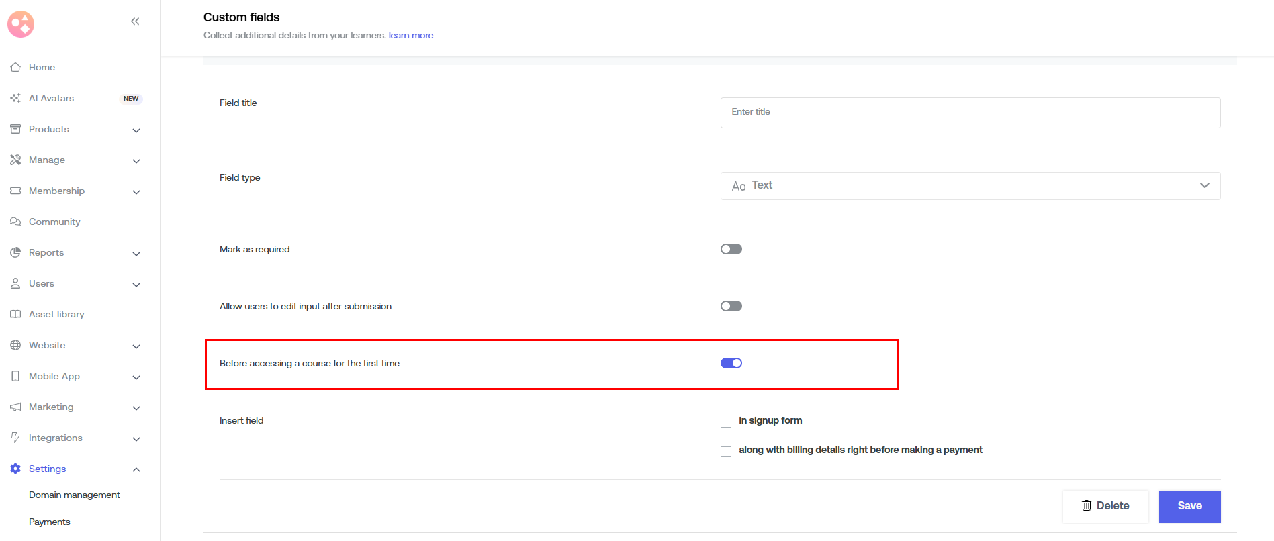Open the Field type dropdown
The height and width of the screenshot is (541, 1274).
(970, 186)
